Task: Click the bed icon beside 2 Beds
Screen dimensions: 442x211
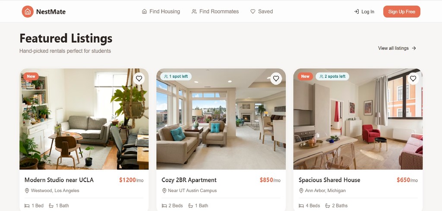Action: point(164,206)
